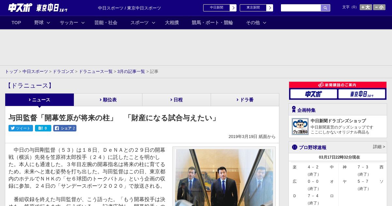Open 競馬・ボート・競輪 section
The image size is (392, 206).
(x=212, y=23)
